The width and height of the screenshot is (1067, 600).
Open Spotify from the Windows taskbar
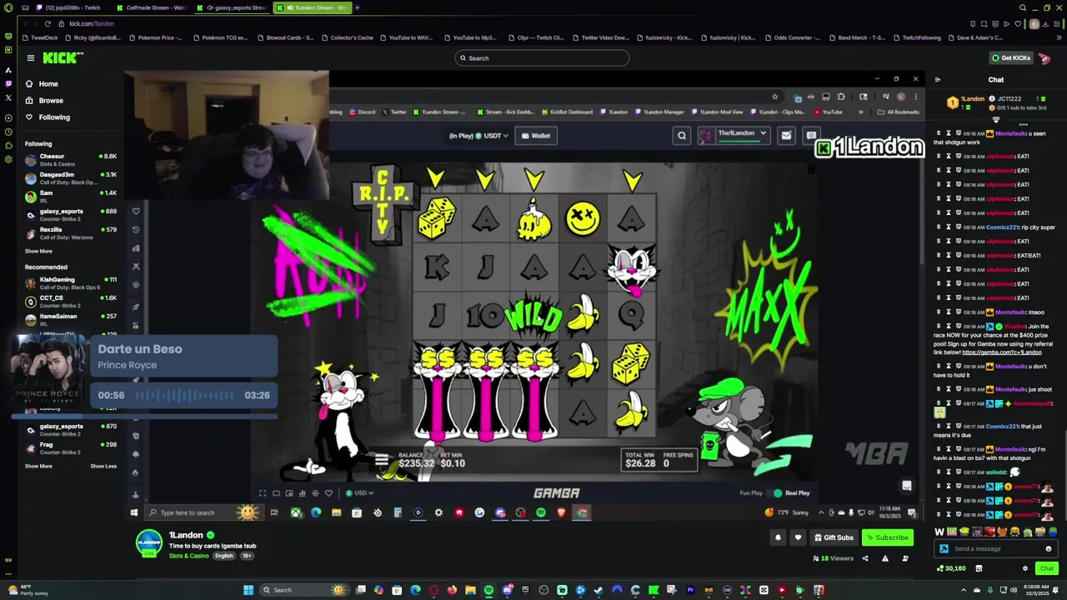click(488, 590)
